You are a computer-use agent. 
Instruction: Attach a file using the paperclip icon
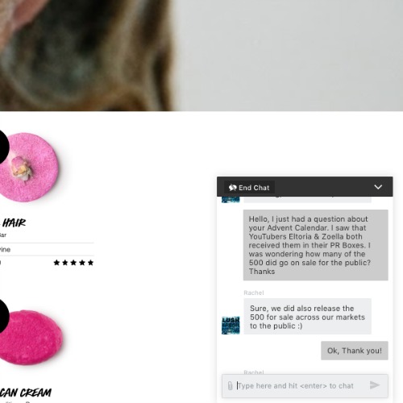coord(230,386)
